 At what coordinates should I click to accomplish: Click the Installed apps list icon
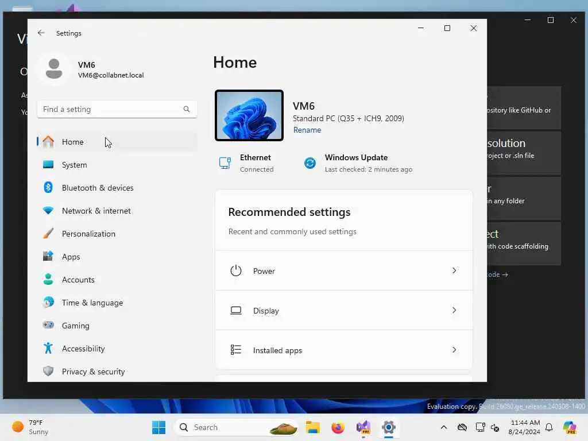pyautogui.click(x=236, y=350)
